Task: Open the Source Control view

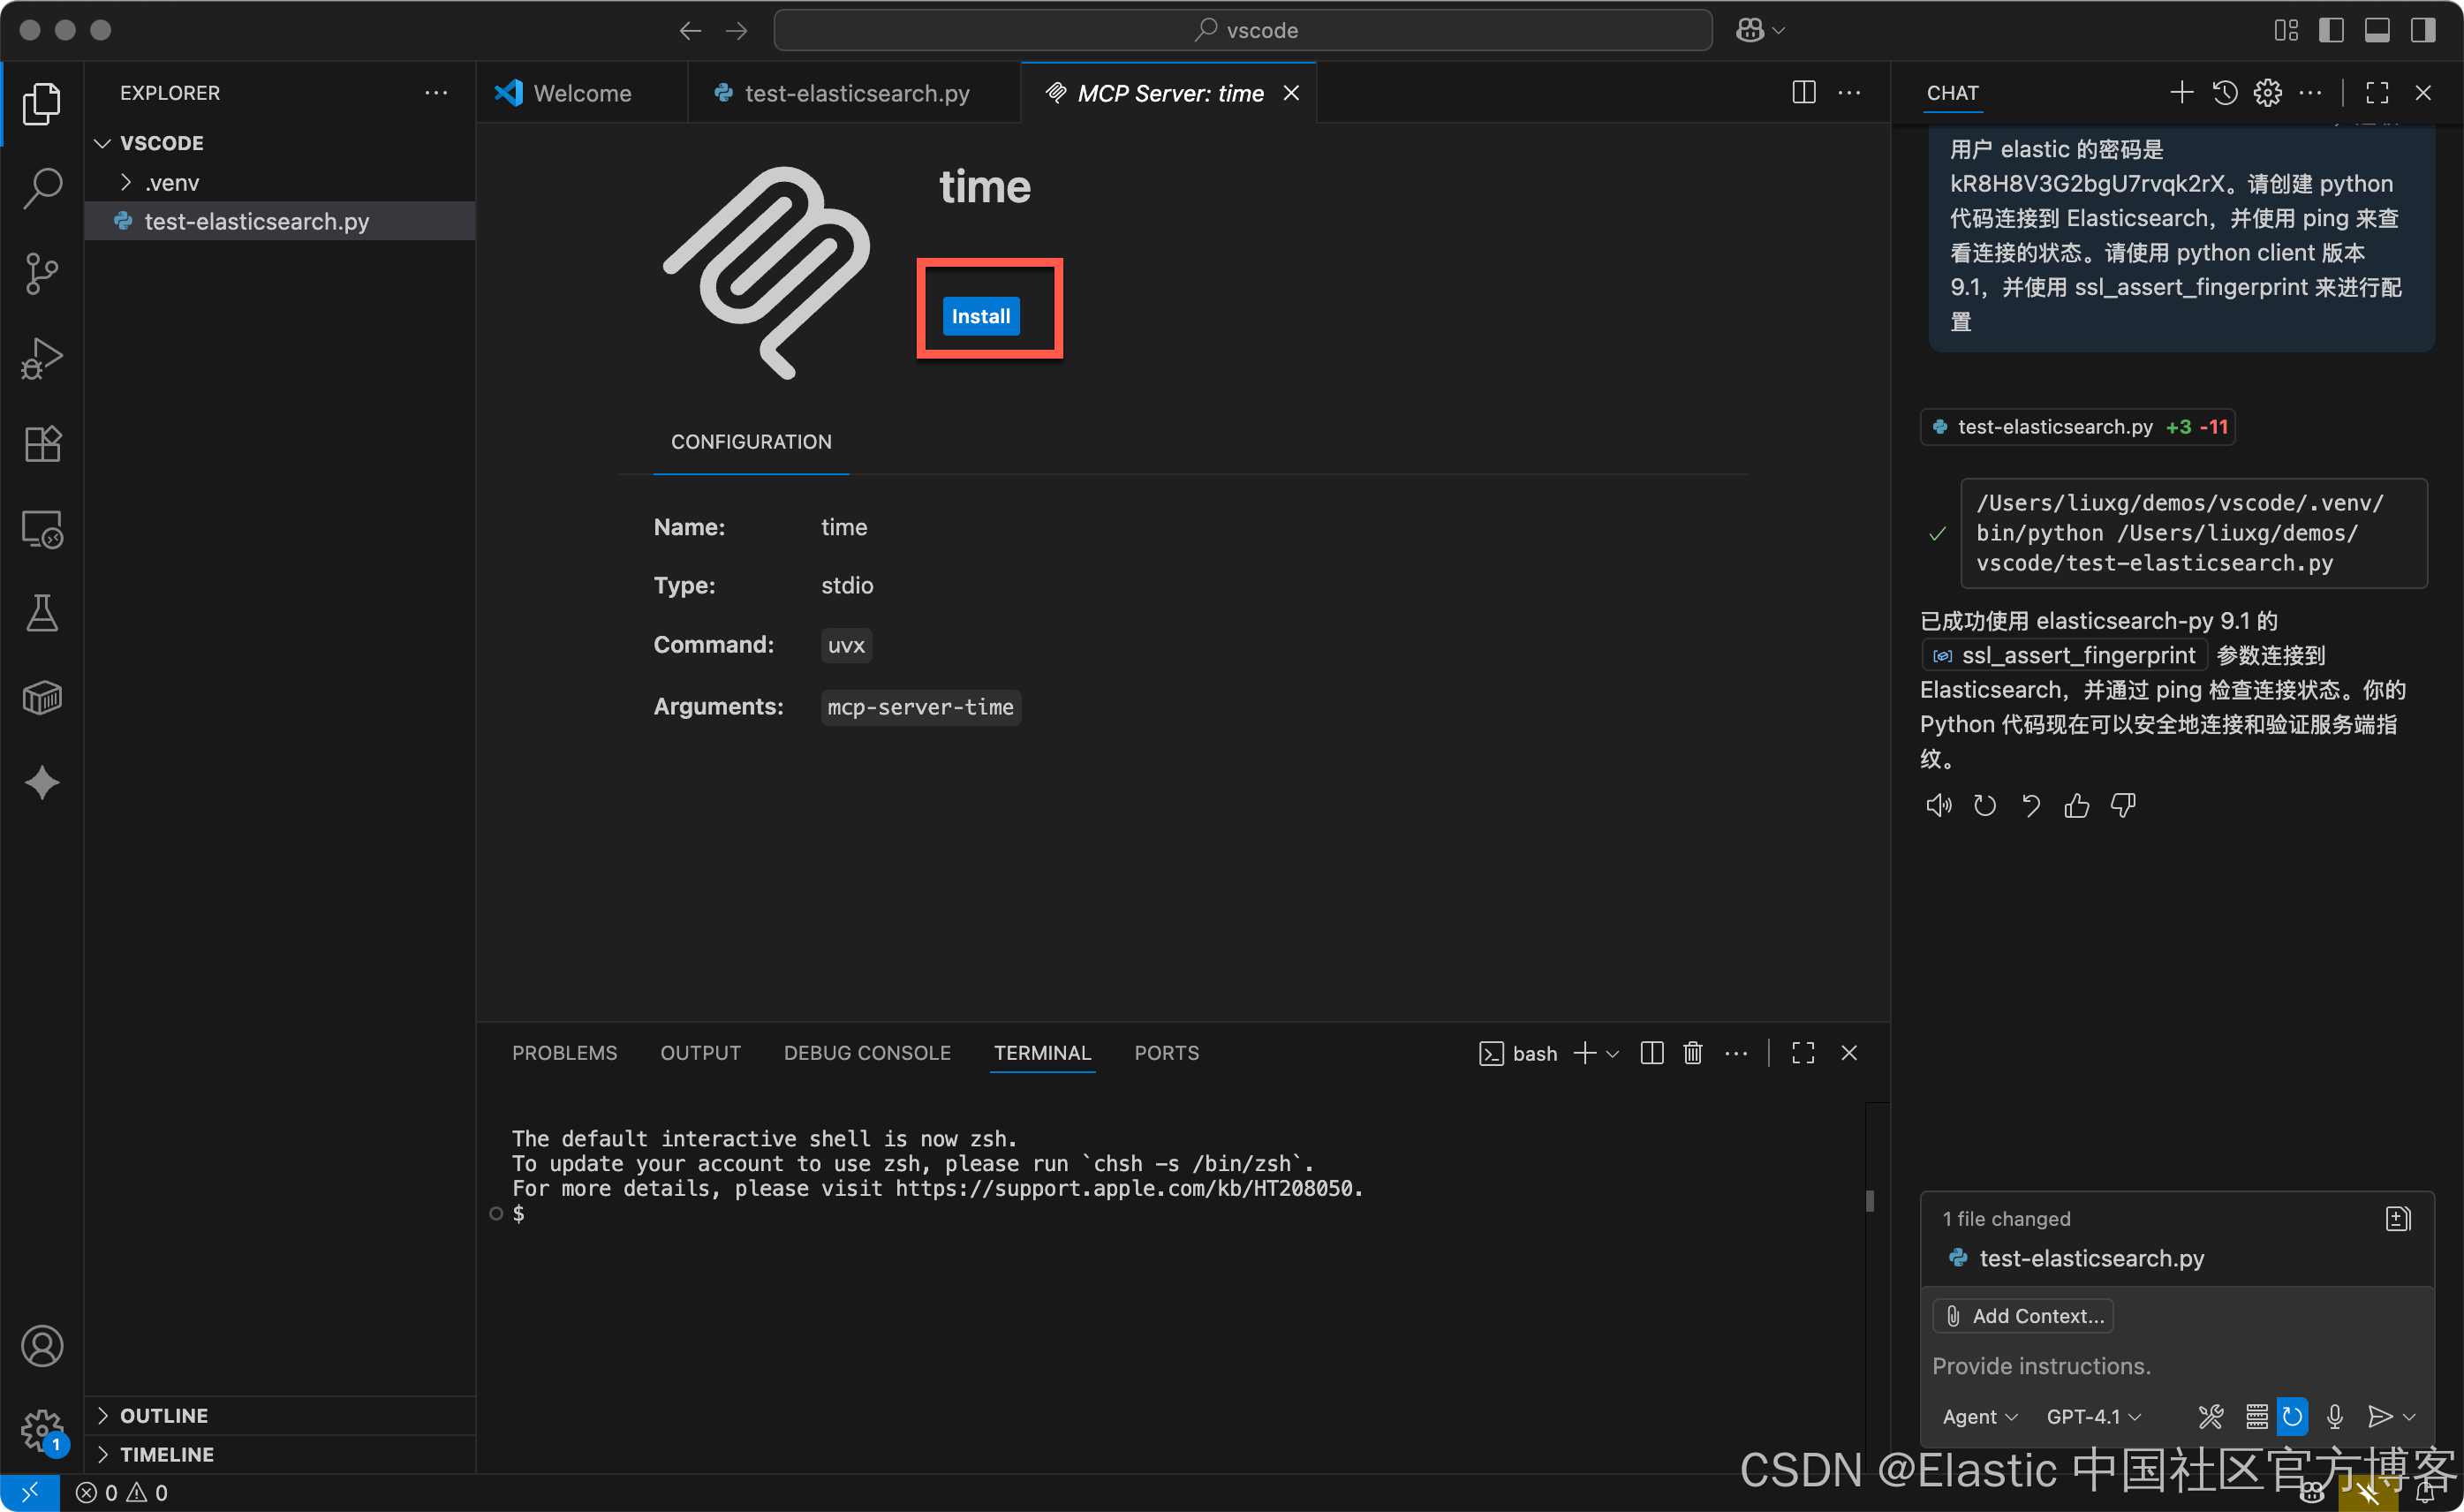Action: pyautogui.click(x=42, y=273)
